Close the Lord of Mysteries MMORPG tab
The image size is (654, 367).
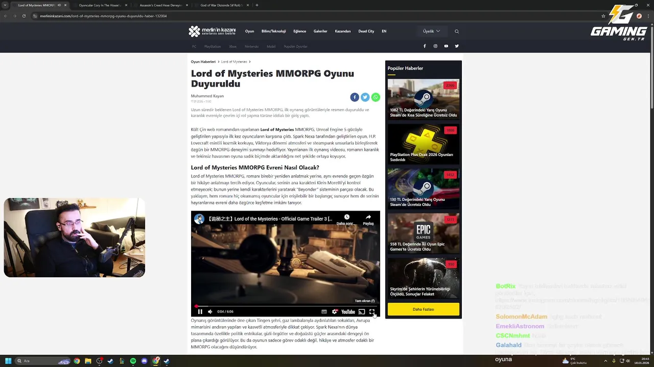65,5
